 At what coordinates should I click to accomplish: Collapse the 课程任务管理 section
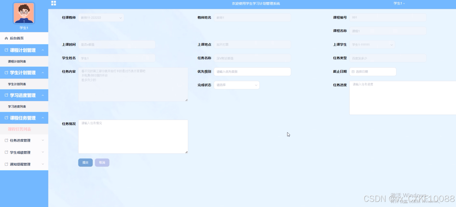click(24, 118)
